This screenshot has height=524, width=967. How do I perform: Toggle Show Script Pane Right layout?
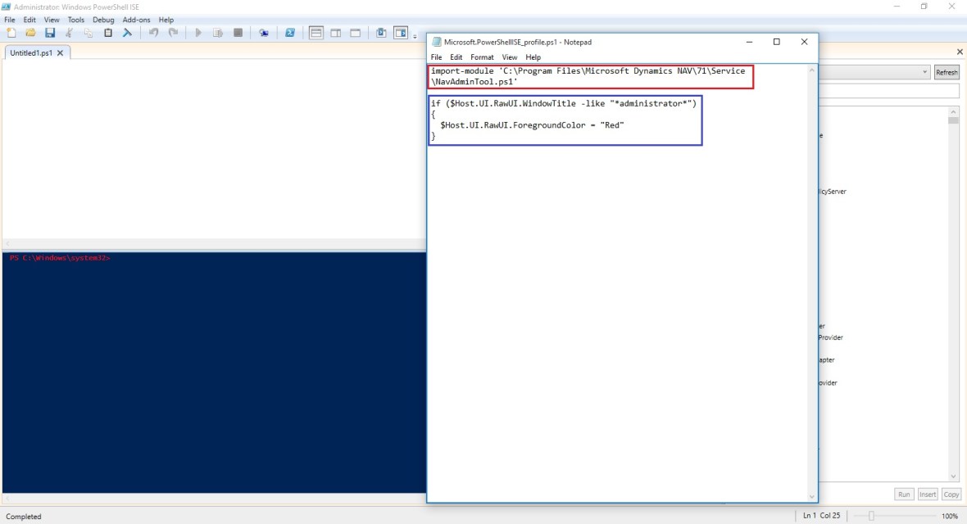pos(336,33)
